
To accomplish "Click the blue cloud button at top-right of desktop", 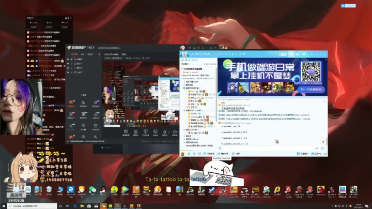I will (348, 6).
